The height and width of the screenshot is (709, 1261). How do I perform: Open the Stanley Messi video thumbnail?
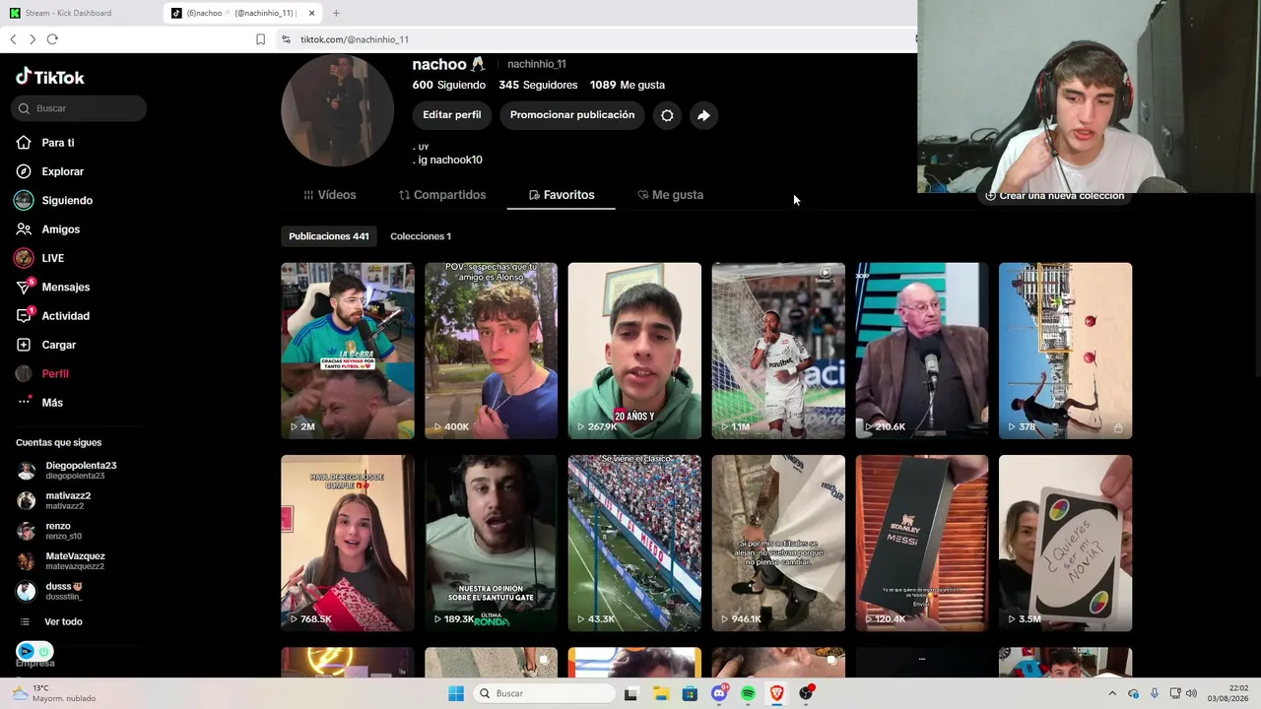922,543
